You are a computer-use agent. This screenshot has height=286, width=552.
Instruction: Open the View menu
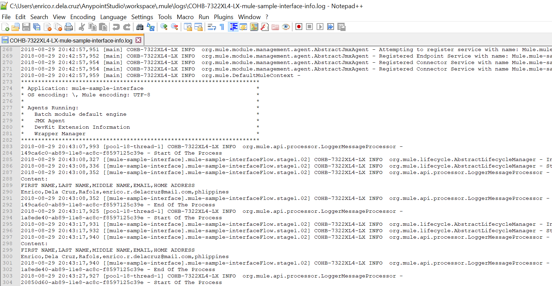tap(59, 17)
